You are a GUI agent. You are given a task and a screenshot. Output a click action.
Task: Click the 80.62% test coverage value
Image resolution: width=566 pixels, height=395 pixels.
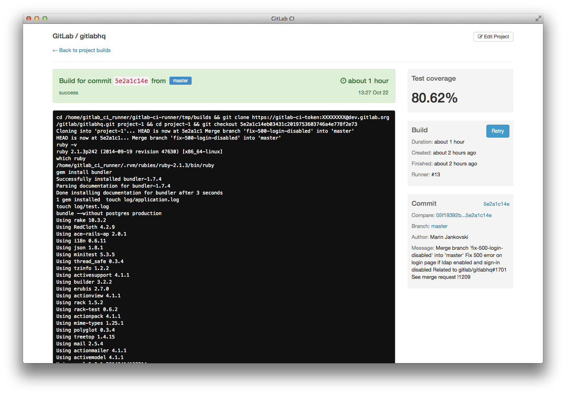click(x=434, y=98)
